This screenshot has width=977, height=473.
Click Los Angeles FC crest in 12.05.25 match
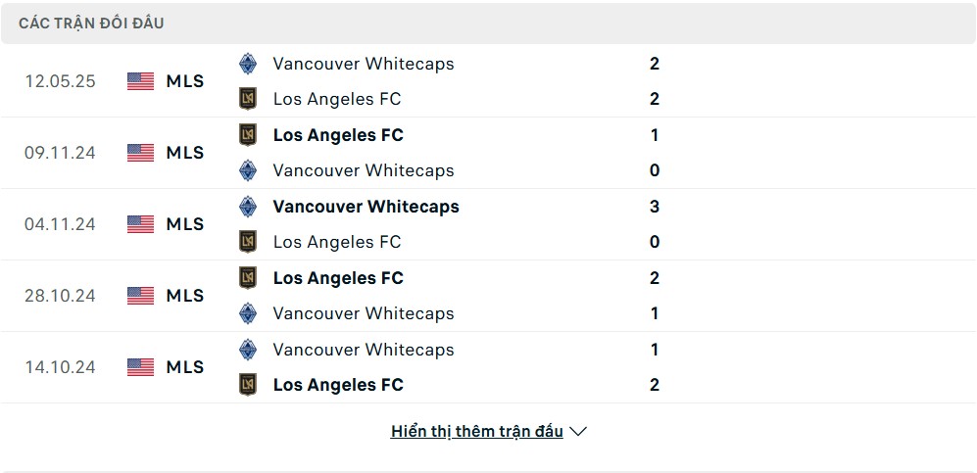click(x=248, y=99)
